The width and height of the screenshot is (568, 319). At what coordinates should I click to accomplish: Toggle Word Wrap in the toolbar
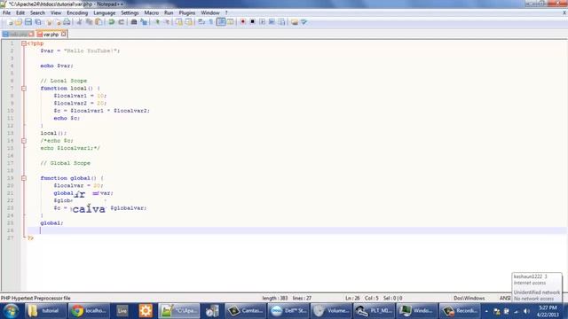pos(201,22)
